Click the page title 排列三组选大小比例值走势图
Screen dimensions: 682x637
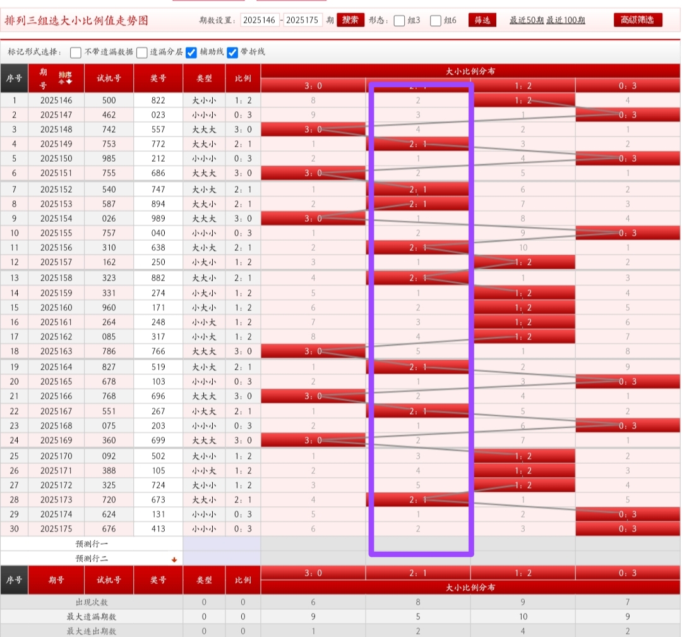[76, 20]
